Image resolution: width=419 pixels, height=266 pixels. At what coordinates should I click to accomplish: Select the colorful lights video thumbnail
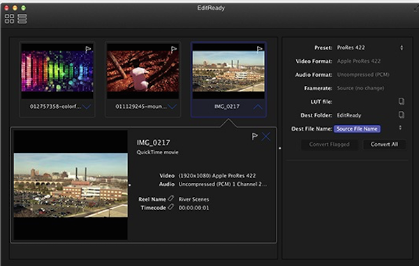coord(57,71)
